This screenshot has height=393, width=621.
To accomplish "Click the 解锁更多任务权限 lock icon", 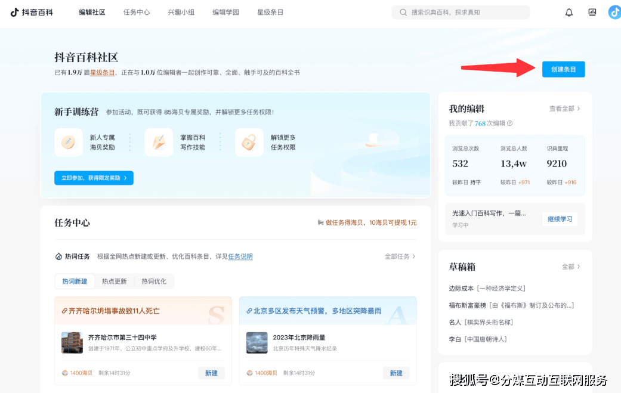I will (x=249, y=143).
